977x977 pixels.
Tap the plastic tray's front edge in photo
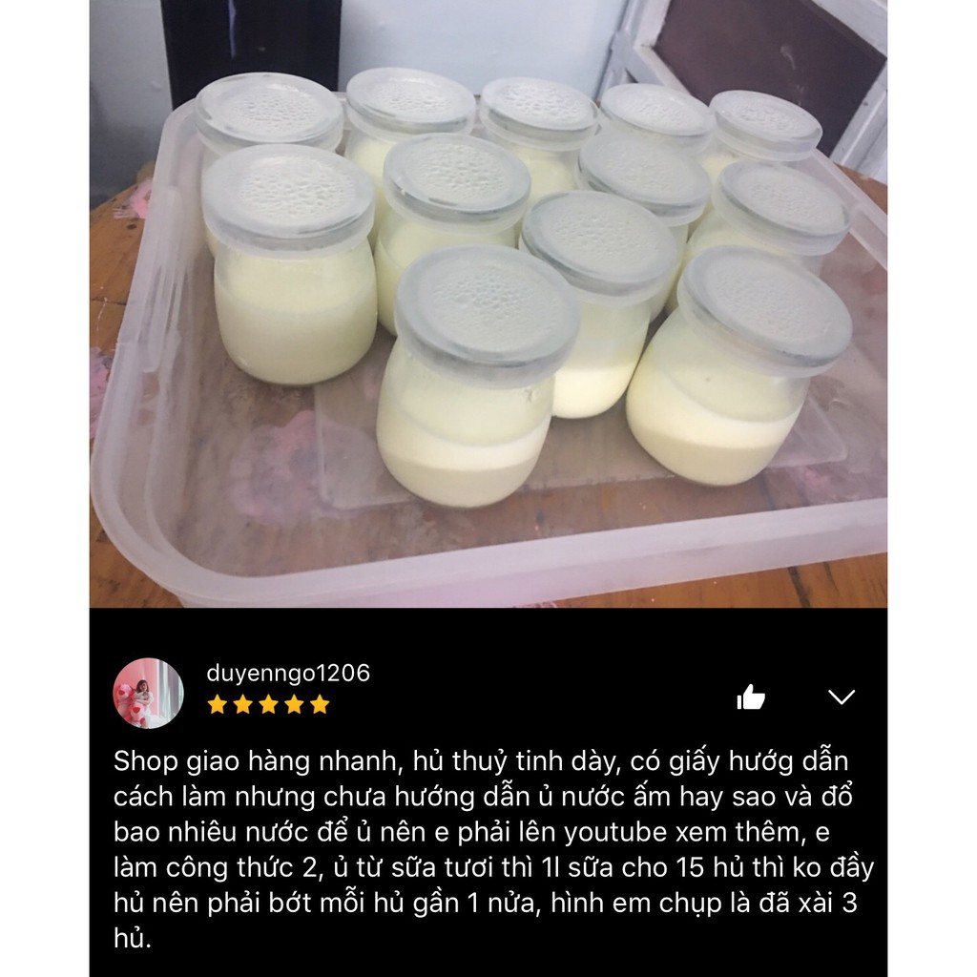pyautogui.click(x=488, y=576)
